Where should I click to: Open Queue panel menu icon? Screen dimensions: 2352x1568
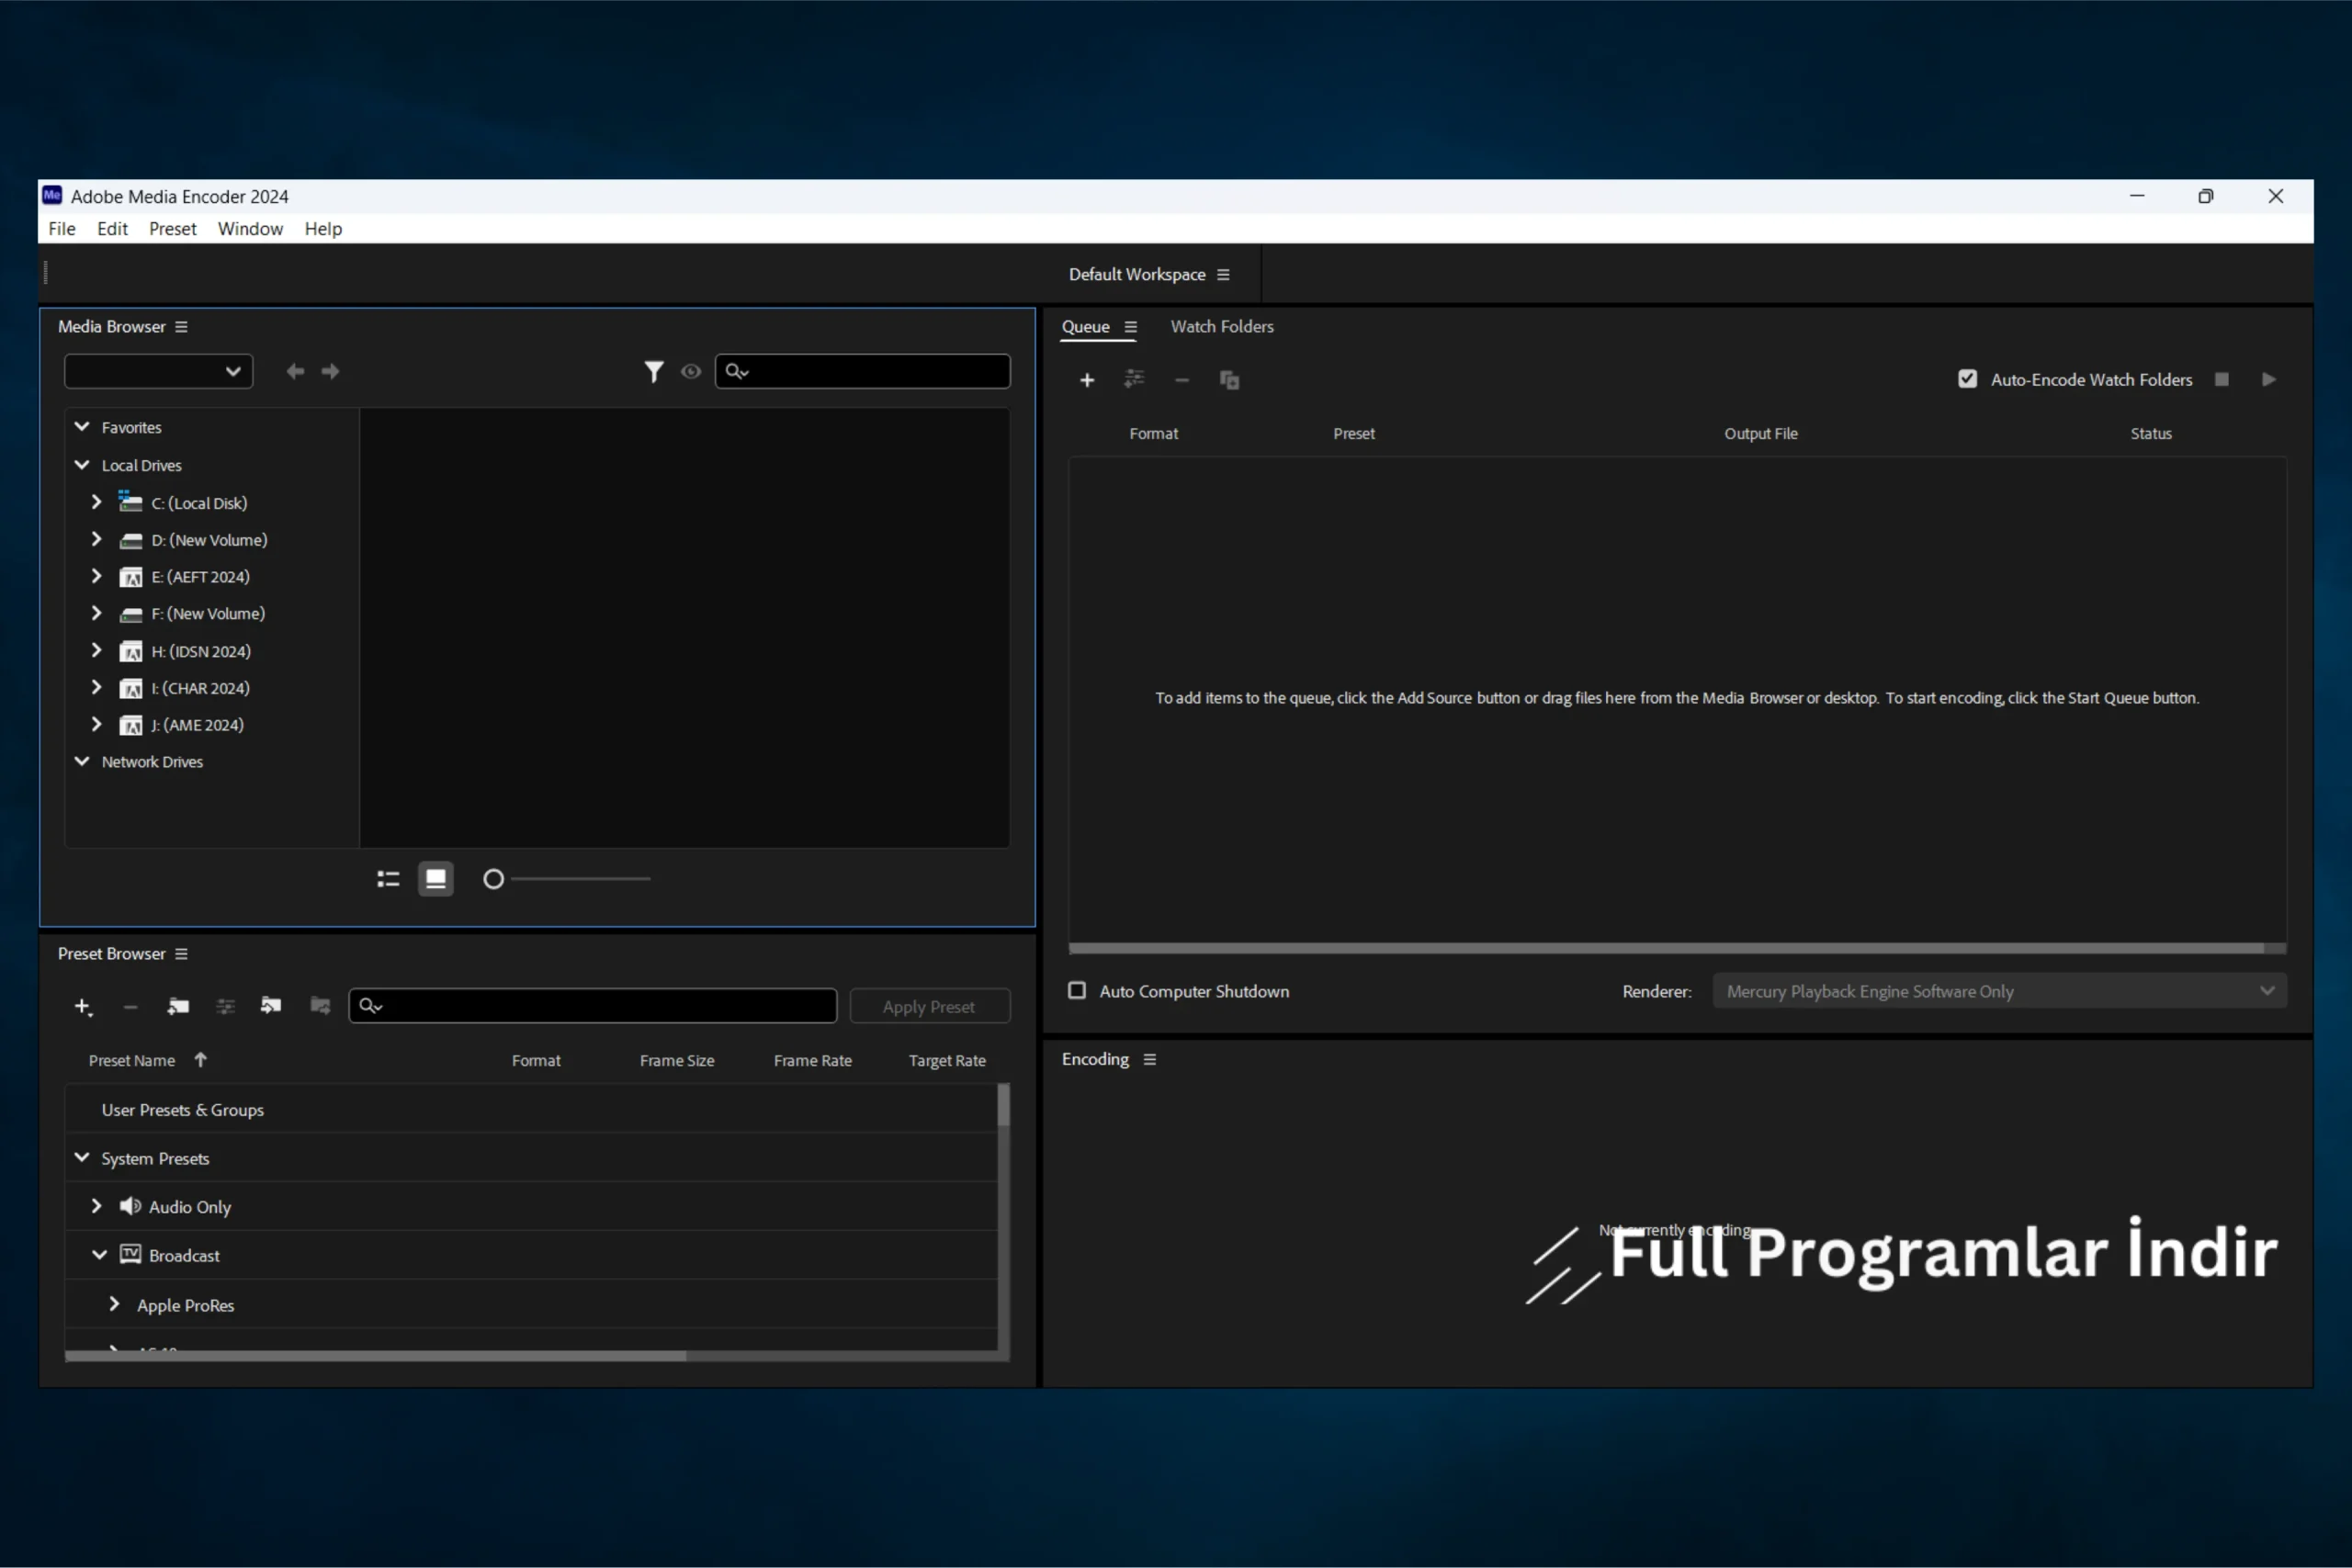pyautogui.click(x=1130, y=327)
